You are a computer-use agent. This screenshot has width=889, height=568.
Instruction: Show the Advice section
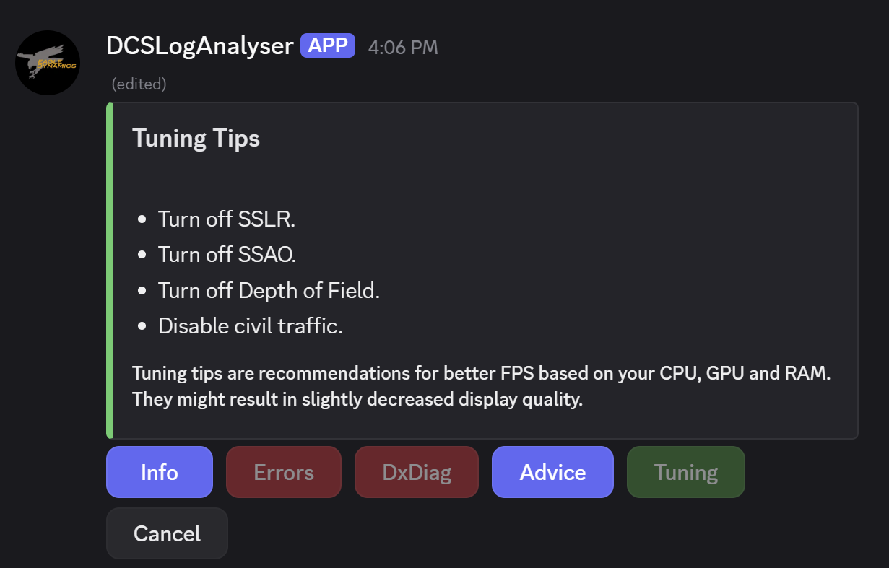pyautogui.click(x=552, y=472)
